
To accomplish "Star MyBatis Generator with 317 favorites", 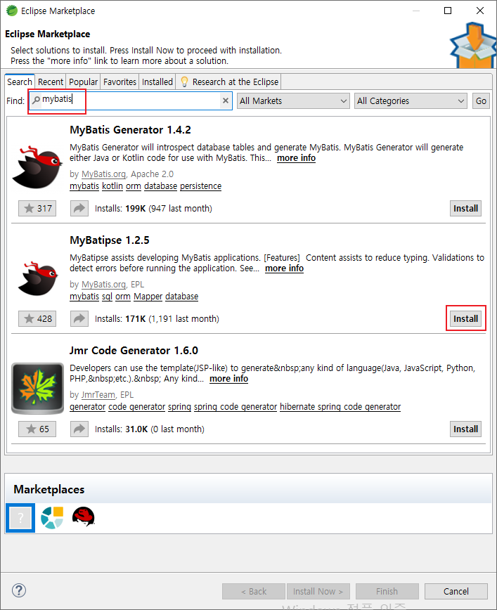I will (37, 209).
